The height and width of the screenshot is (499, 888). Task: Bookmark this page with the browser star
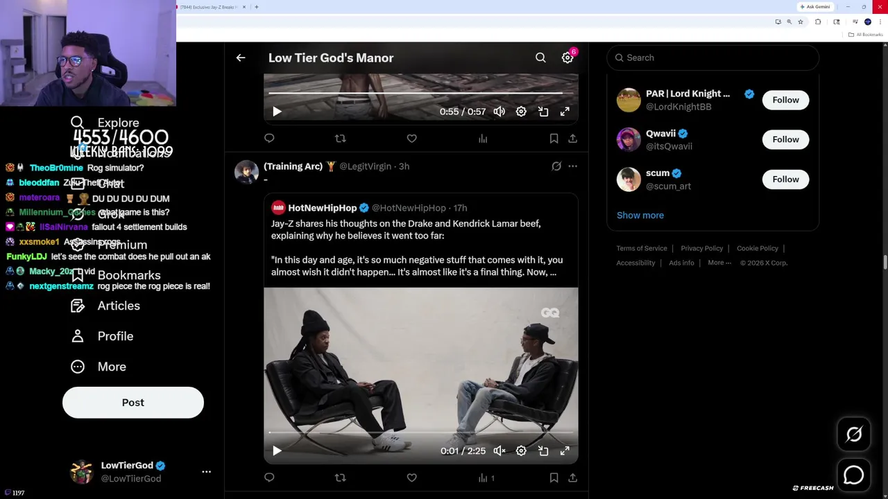click(x=800, y=22)
